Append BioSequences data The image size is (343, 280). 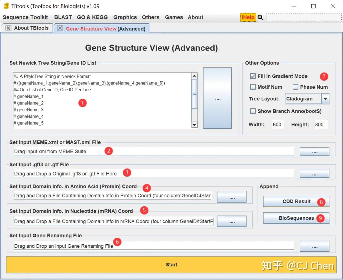coord(296,218)
